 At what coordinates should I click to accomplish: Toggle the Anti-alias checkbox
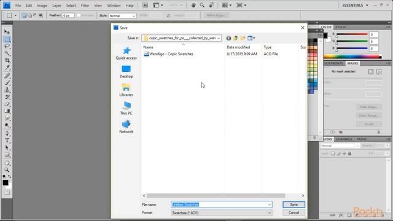[79, 15]
